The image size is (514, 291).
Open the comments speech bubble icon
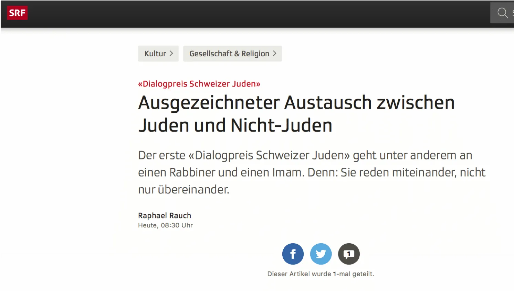(x=349, y=254)
